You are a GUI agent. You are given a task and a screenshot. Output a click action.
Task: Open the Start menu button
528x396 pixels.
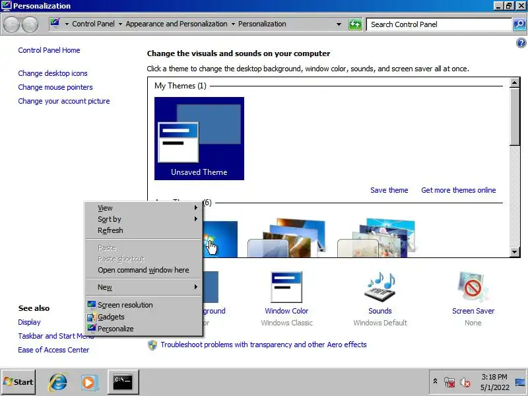point(18,382)
